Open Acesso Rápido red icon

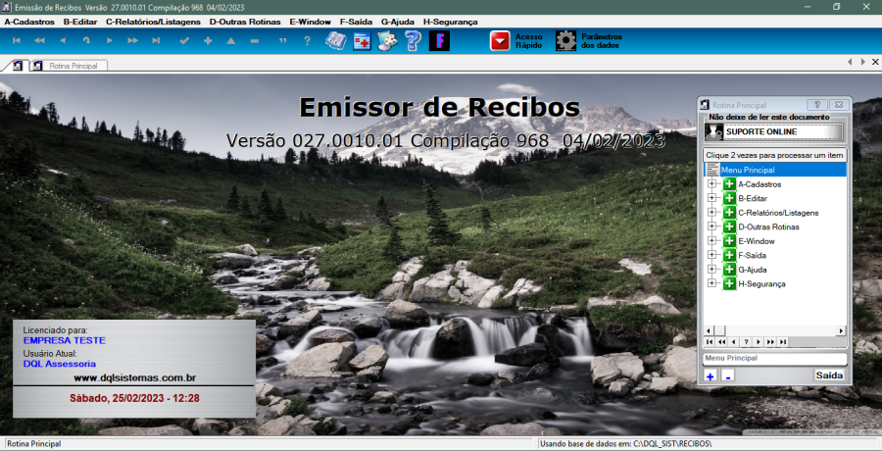(500, 41)
